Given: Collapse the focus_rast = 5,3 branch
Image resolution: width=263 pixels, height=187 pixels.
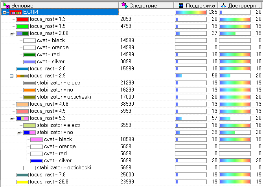Looking at the screenshot, I should click(11, 118).
